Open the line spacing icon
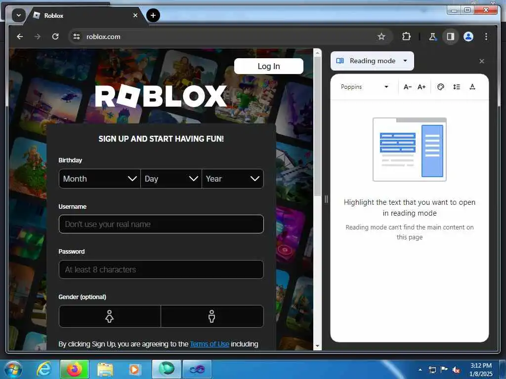Screen dimensions: 506x379 (456, 87)
